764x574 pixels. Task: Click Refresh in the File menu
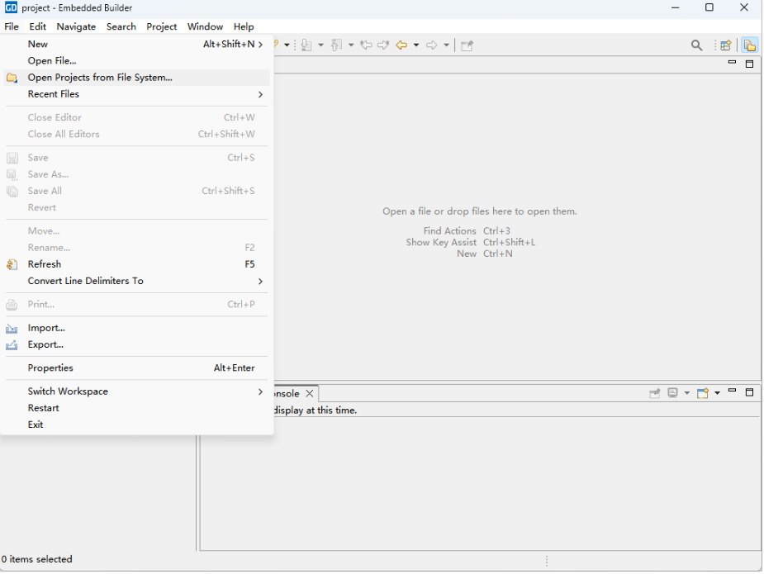pyautogui.click(x=45, y=264)
